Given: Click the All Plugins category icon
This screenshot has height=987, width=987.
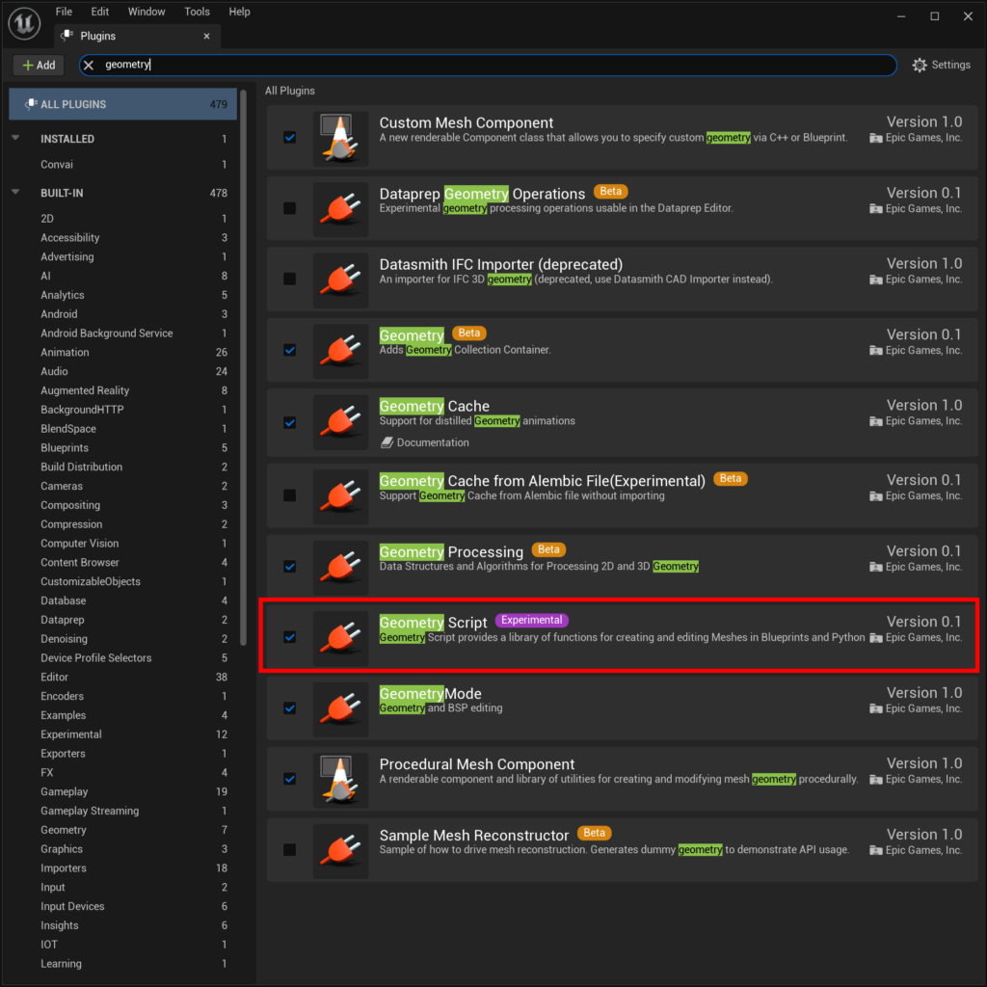Looking at the screenshot, I should coord(30,104).
